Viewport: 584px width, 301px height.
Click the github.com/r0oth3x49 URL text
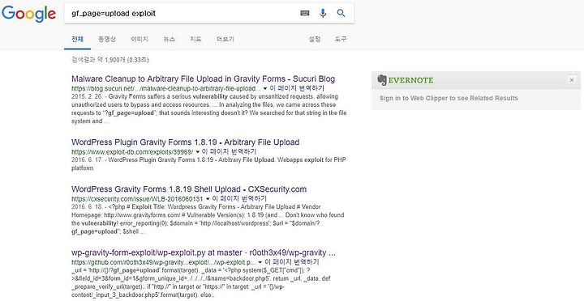pos(164,263)
